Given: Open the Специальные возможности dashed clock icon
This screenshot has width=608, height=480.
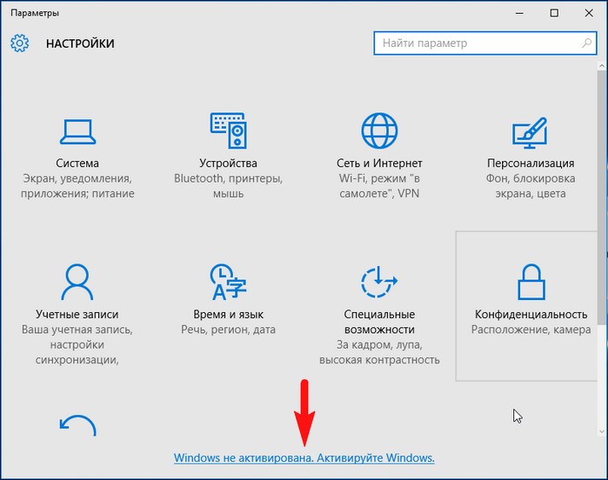Looking at the screenshot, I should tap(379, 282).
